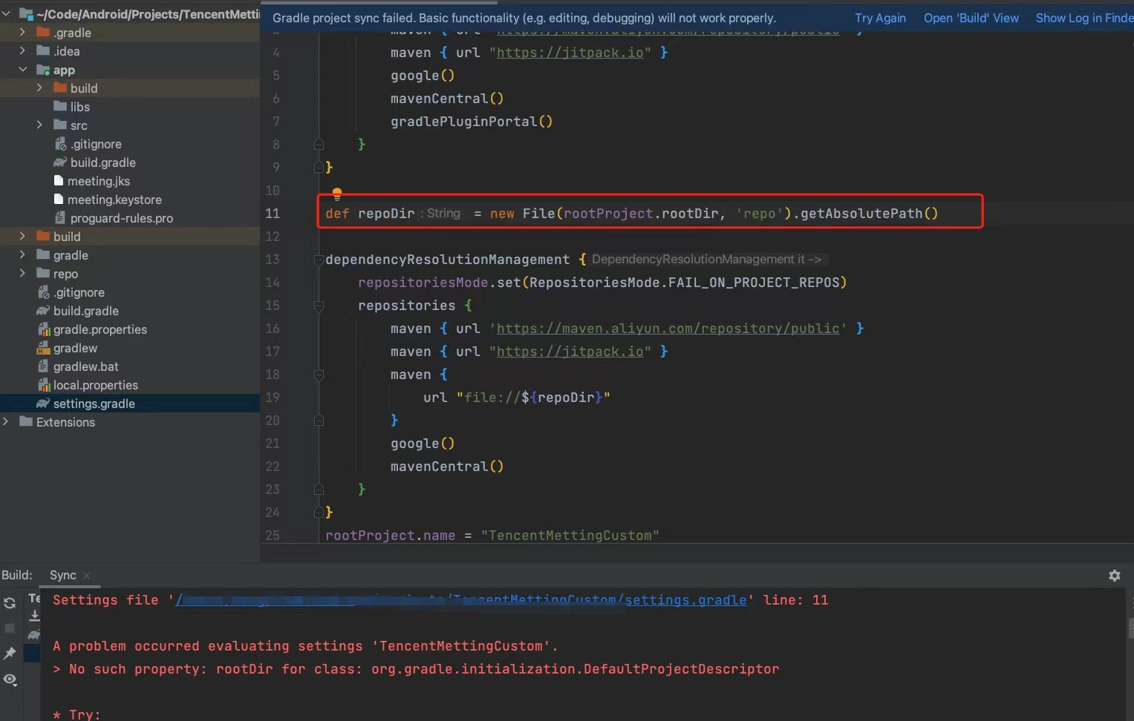The image size is (1134, 721).
Task: Fold the repositories block at line 15
Action: [319, 306]
